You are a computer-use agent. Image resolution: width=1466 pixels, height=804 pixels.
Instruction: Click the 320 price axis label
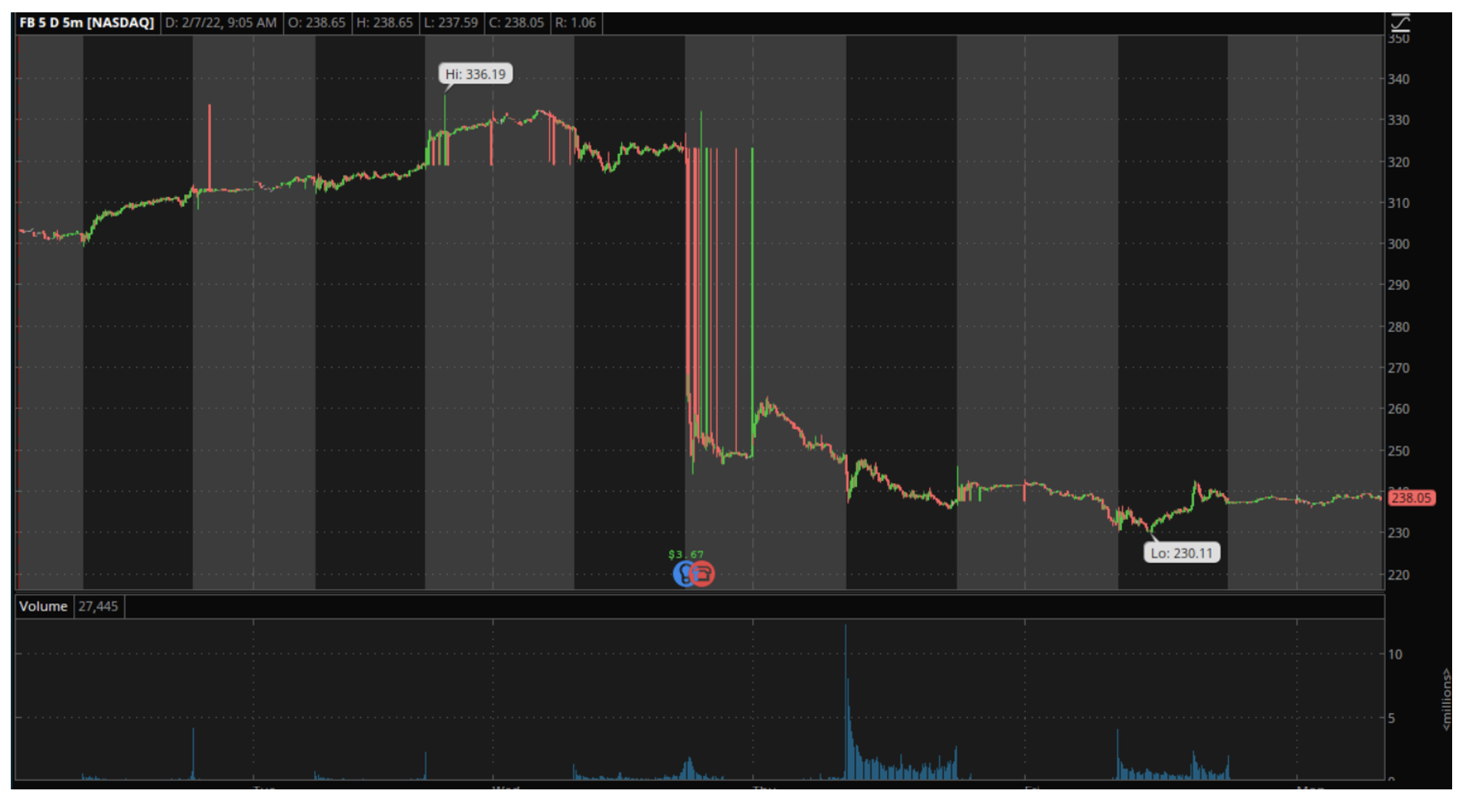(1399, 162)
